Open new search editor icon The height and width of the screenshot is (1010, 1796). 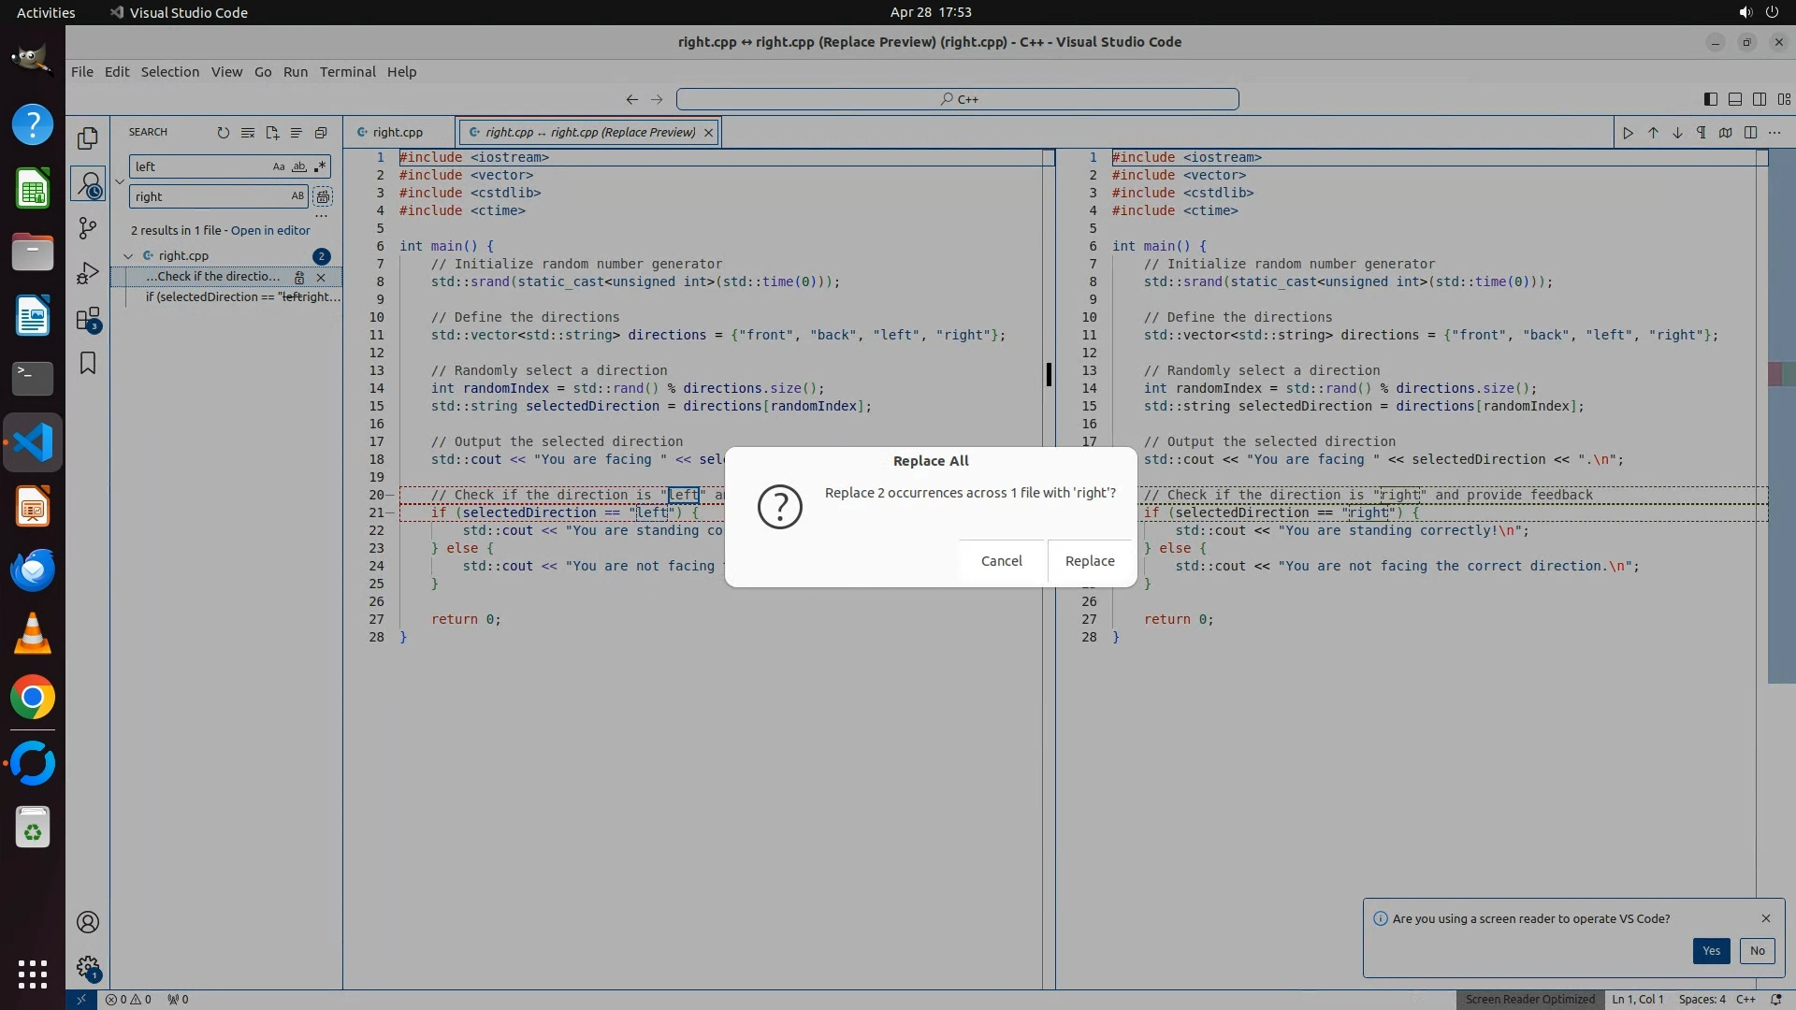point(272,133)
